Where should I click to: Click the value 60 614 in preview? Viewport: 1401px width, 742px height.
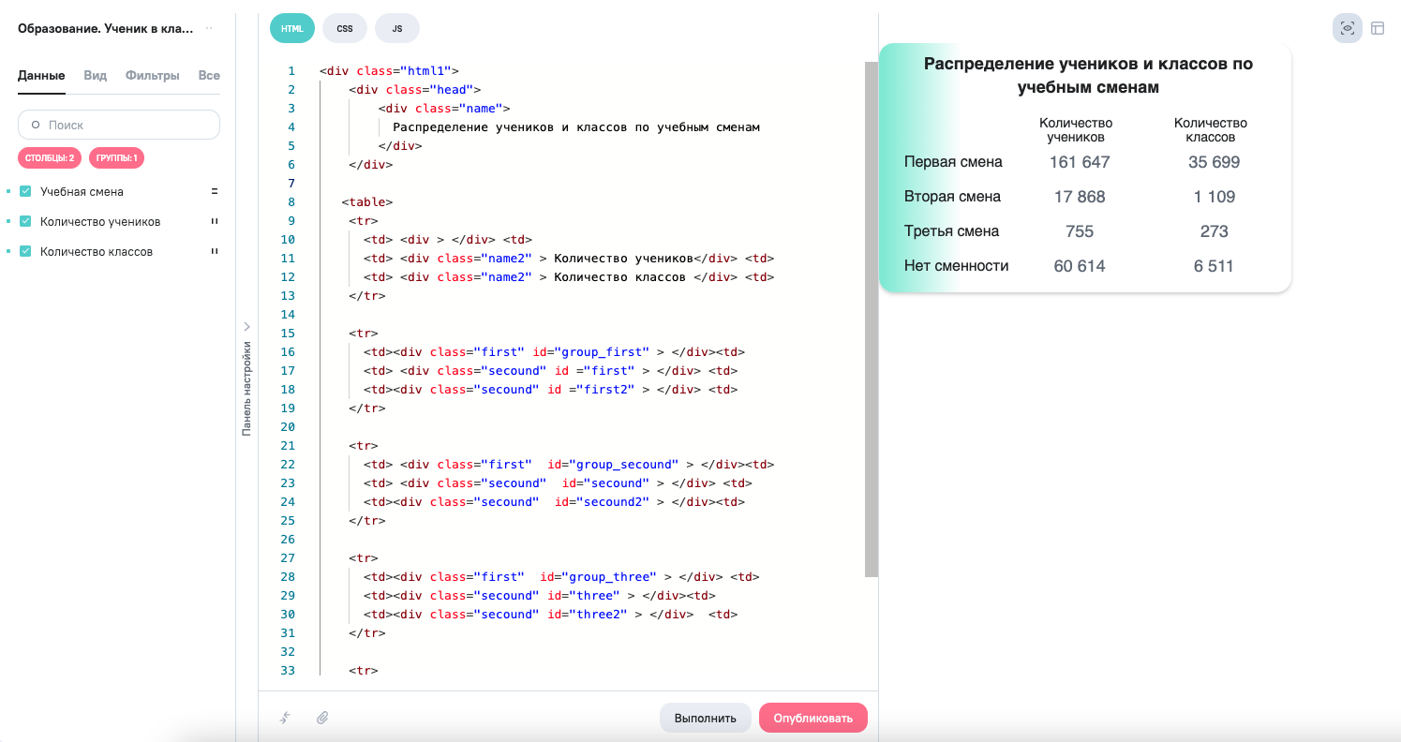[1080, 266]
